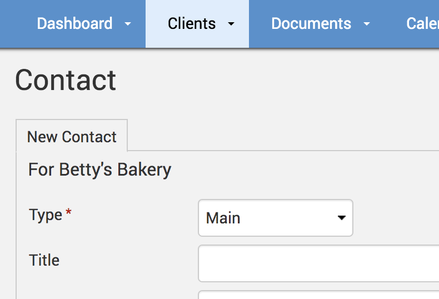The height and width of the screenshot is (299, 439).
Task: Select the Clients menu item
Action: [192, 24]
